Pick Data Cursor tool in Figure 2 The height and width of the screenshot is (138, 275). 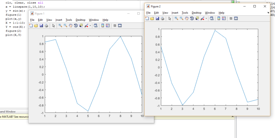[x=197, y=18]
